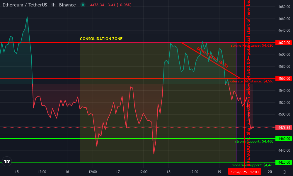The image size is (293, 176).
Task: Select the DOWNTREND (85%) trendline label
Action: [212, 57]
